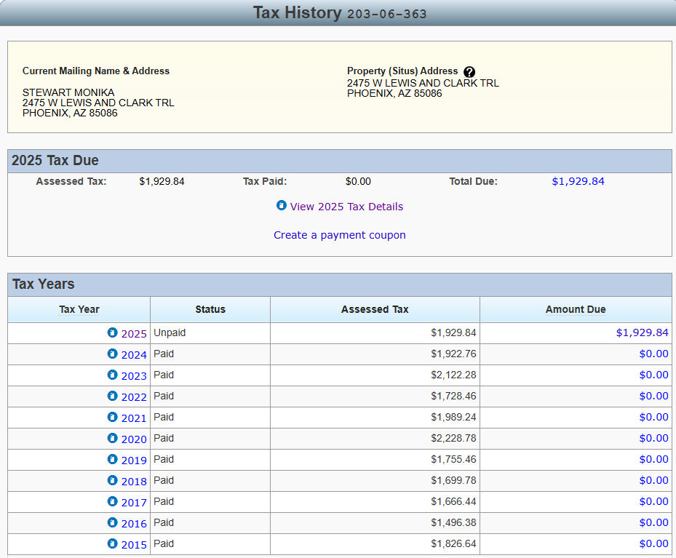The width and height of the screenshot is (676, 558).
Task: Click the $1,929.84 Total Due amount link
Action: [578, 181]
